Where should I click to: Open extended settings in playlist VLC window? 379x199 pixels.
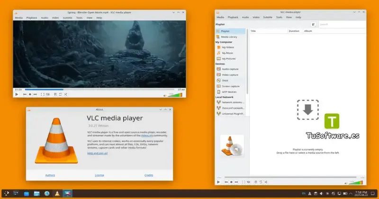(248, 182)
